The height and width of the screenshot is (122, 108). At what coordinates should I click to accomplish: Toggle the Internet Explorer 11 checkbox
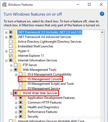[x=11, y=56]
